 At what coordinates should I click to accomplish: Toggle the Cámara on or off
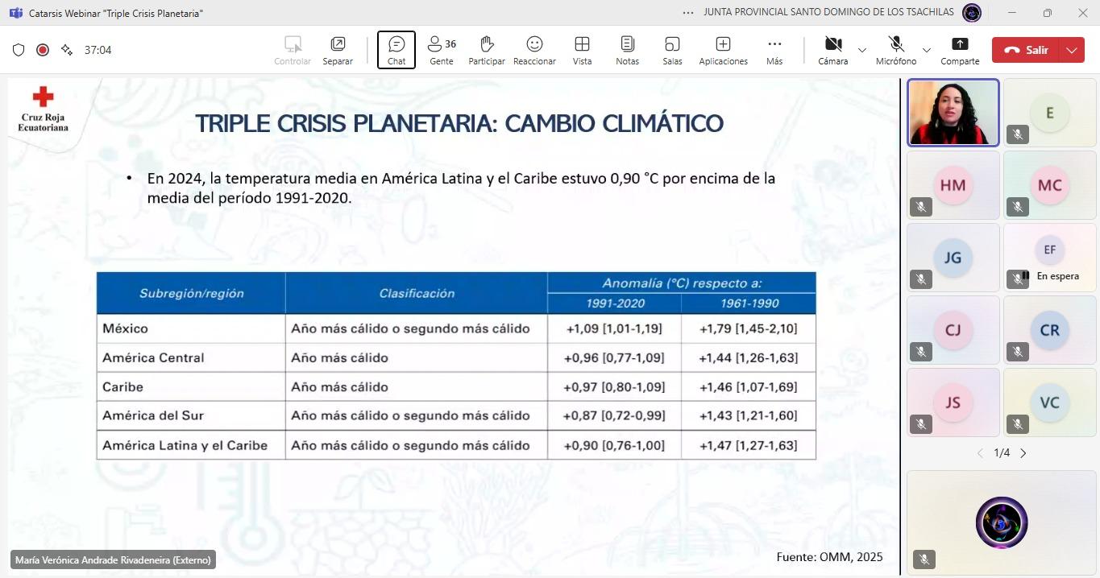(x=832, y=50)
